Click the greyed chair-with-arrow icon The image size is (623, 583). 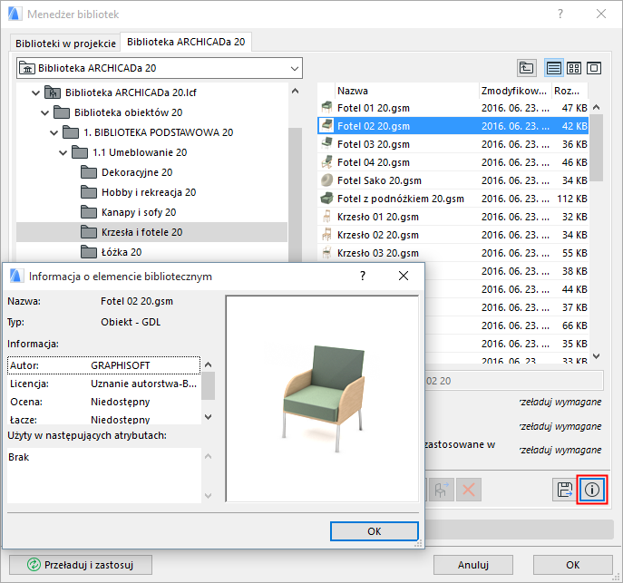441,490
